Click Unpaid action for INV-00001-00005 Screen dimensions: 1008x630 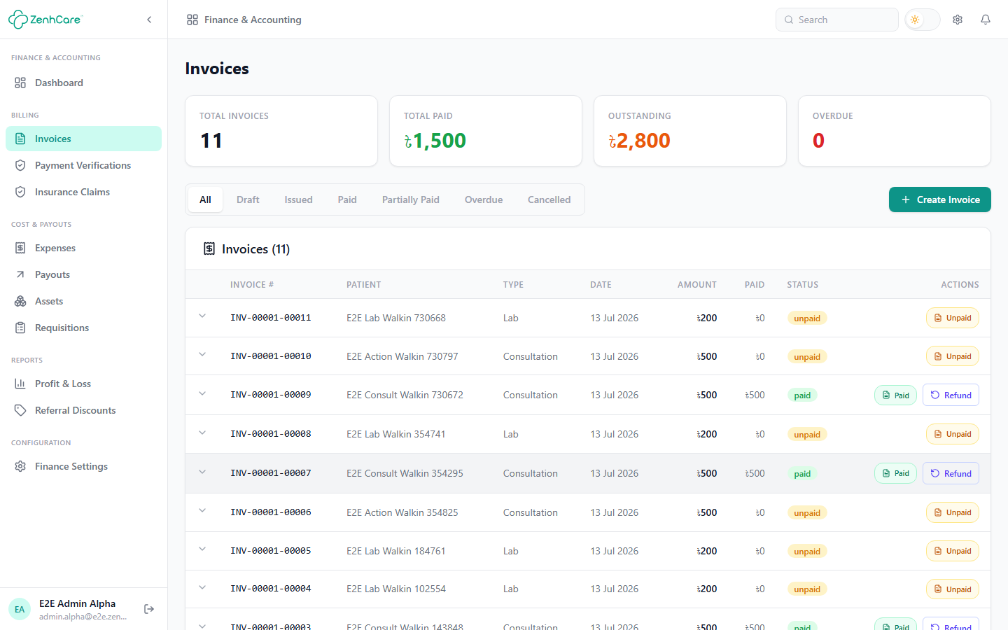(953, 551)
